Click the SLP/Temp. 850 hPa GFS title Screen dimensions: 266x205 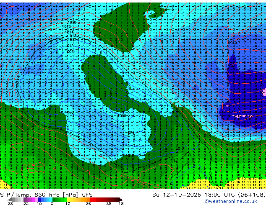pos(46,195)
